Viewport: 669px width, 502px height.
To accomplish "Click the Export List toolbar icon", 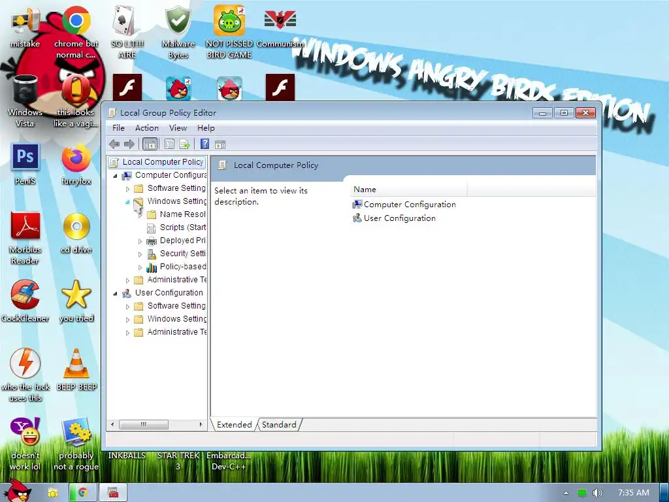I will [x=185, y=144].
